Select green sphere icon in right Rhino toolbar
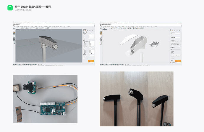Viewport: 204px width, 132px height. (126, 28)
